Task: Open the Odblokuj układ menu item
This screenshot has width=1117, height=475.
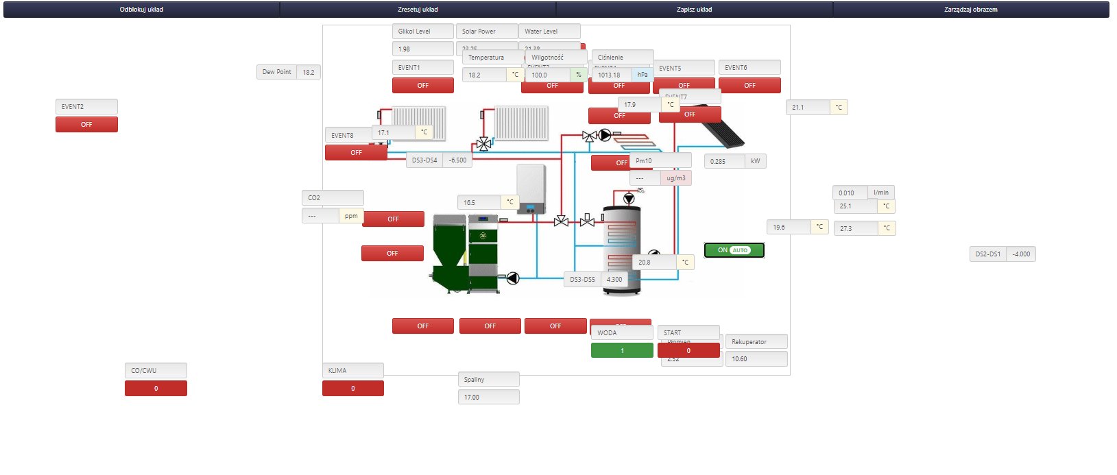Action: [141, 10]
